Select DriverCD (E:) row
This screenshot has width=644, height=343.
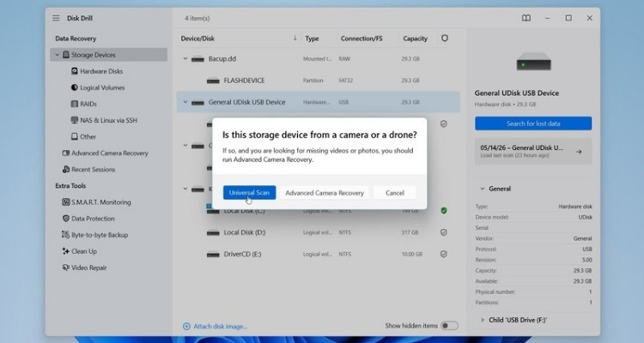(x=319, y=254)
